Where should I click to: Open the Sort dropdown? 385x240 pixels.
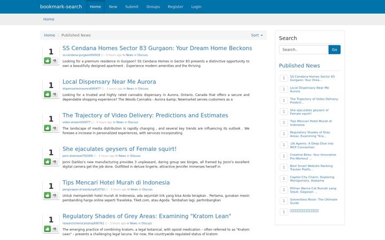(257, 35)
